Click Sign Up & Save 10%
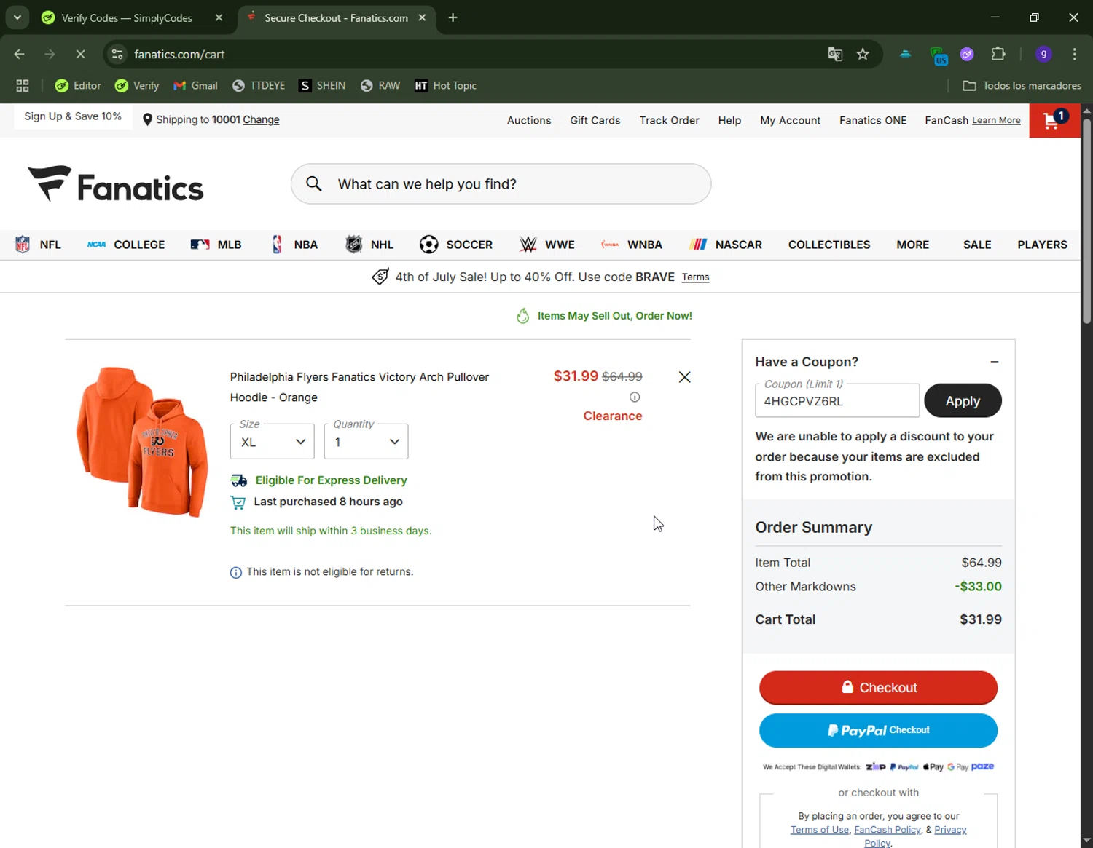 pyautogui.click(x=73, y=116)
